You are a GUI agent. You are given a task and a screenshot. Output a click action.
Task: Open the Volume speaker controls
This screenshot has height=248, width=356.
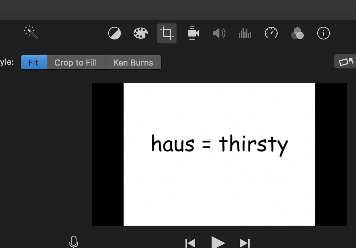tap(219, 34)
